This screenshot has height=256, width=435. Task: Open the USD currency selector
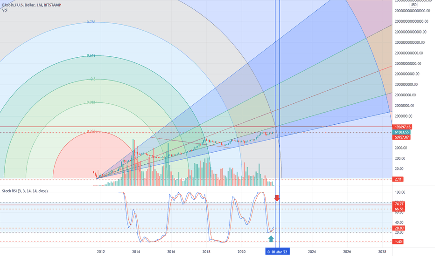click(x=414, y=5)
